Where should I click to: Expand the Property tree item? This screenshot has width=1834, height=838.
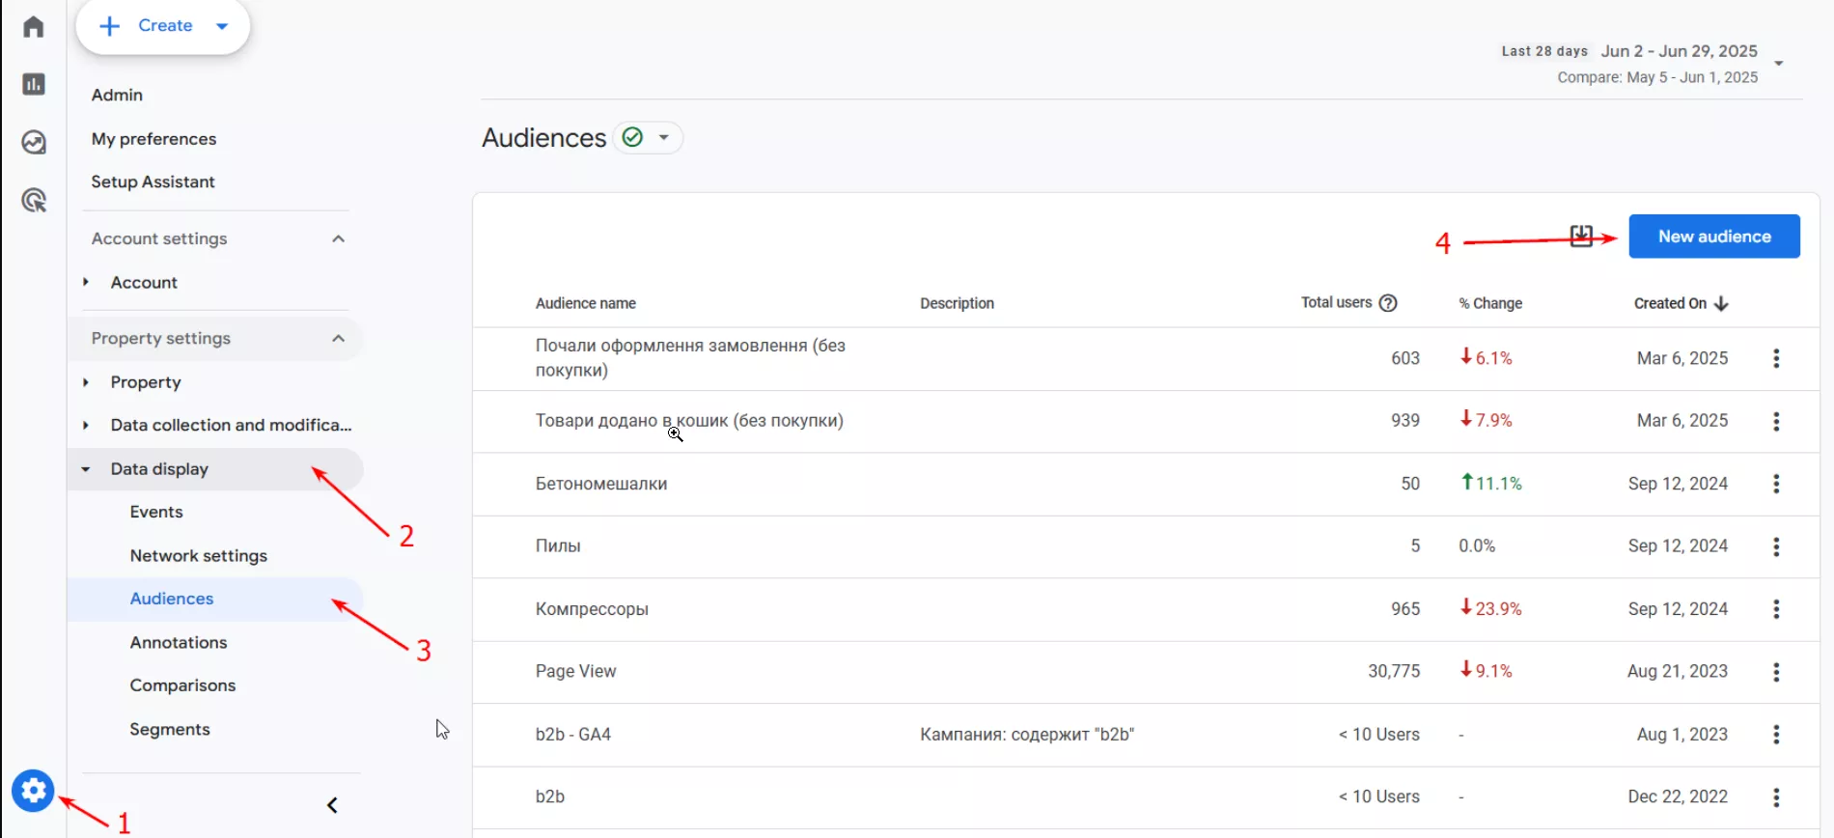pyautogui.click(x=86, y=382)
